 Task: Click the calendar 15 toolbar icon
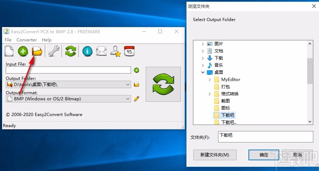129,51
